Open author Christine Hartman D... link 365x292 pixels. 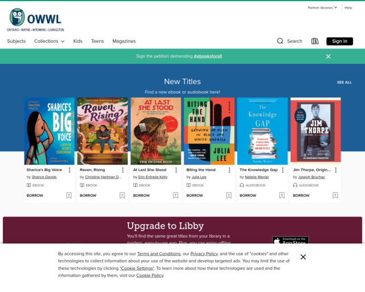pos(103,177)
